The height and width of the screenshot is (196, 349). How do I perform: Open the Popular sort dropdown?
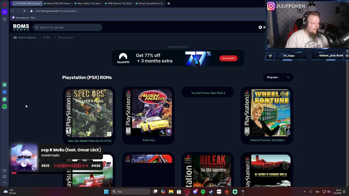click(x=278, y=77)
